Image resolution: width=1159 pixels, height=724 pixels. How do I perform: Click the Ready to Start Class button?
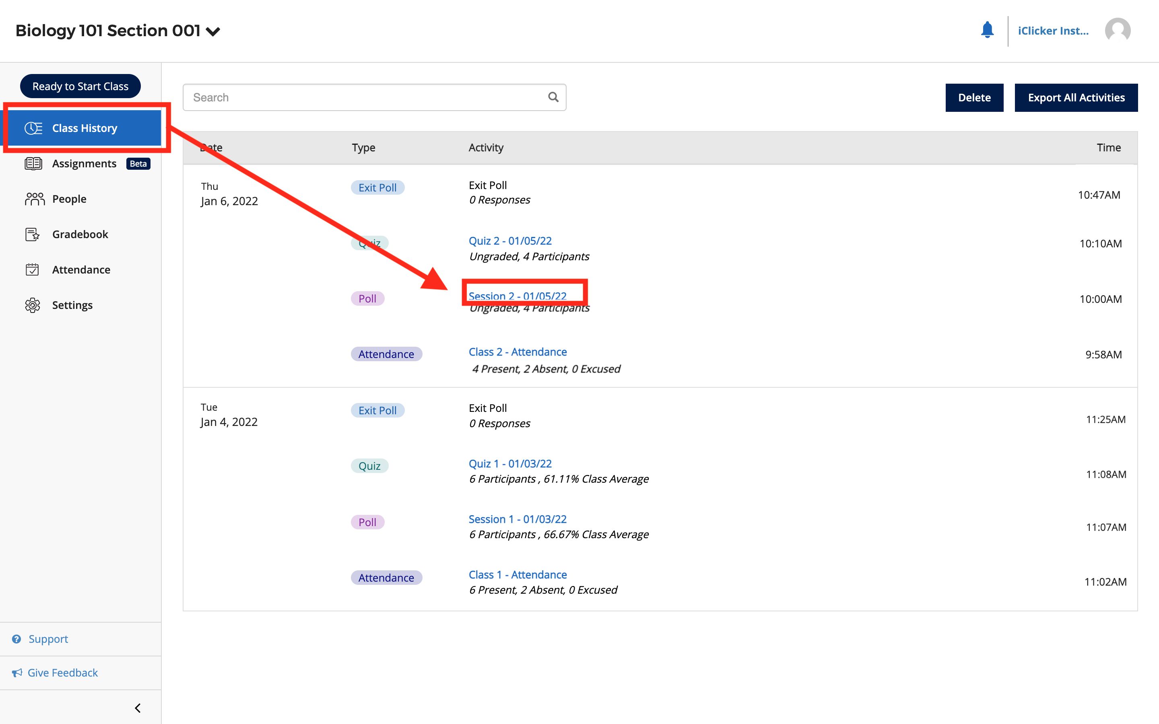pyautogui.click(x=80, y=86)
